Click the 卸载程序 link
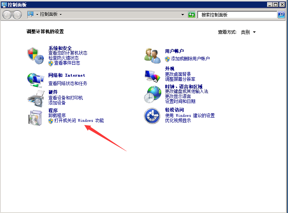 (x=57, y=116)
